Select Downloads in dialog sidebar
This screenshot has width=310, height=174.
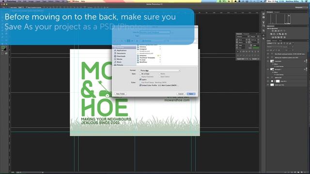coord(121,56)
